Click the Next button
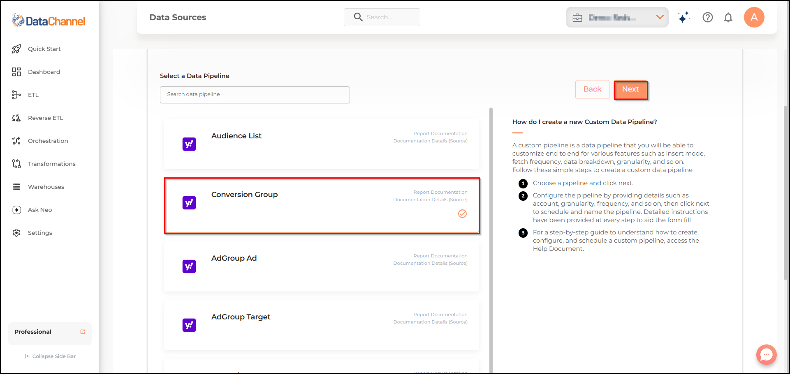Image resolution: width=790 pixels, height=374 pixels. [x=631, y=89]
